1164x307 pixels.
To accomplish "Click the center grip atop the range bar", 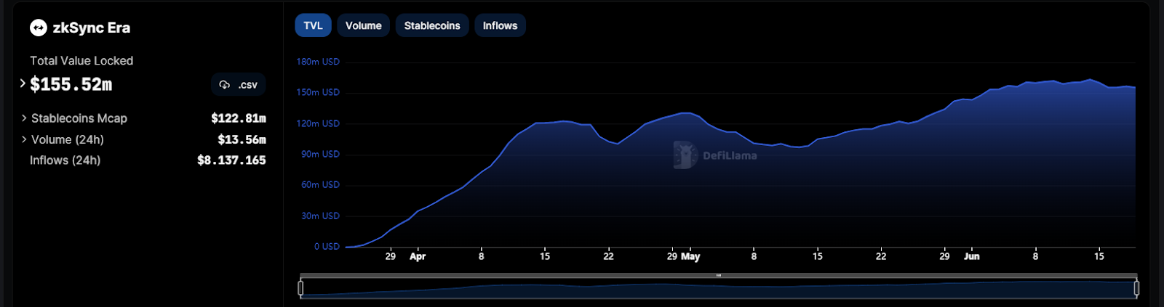I will click(x=718, y=276).
